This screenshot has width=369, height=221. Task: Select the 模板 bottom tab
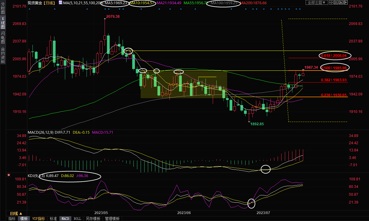point(24,219)
